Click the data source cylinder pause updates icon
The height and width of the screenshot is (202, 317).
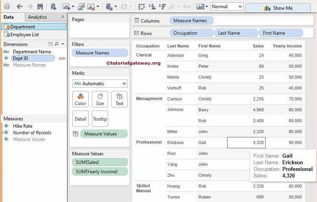pos(109,7)
